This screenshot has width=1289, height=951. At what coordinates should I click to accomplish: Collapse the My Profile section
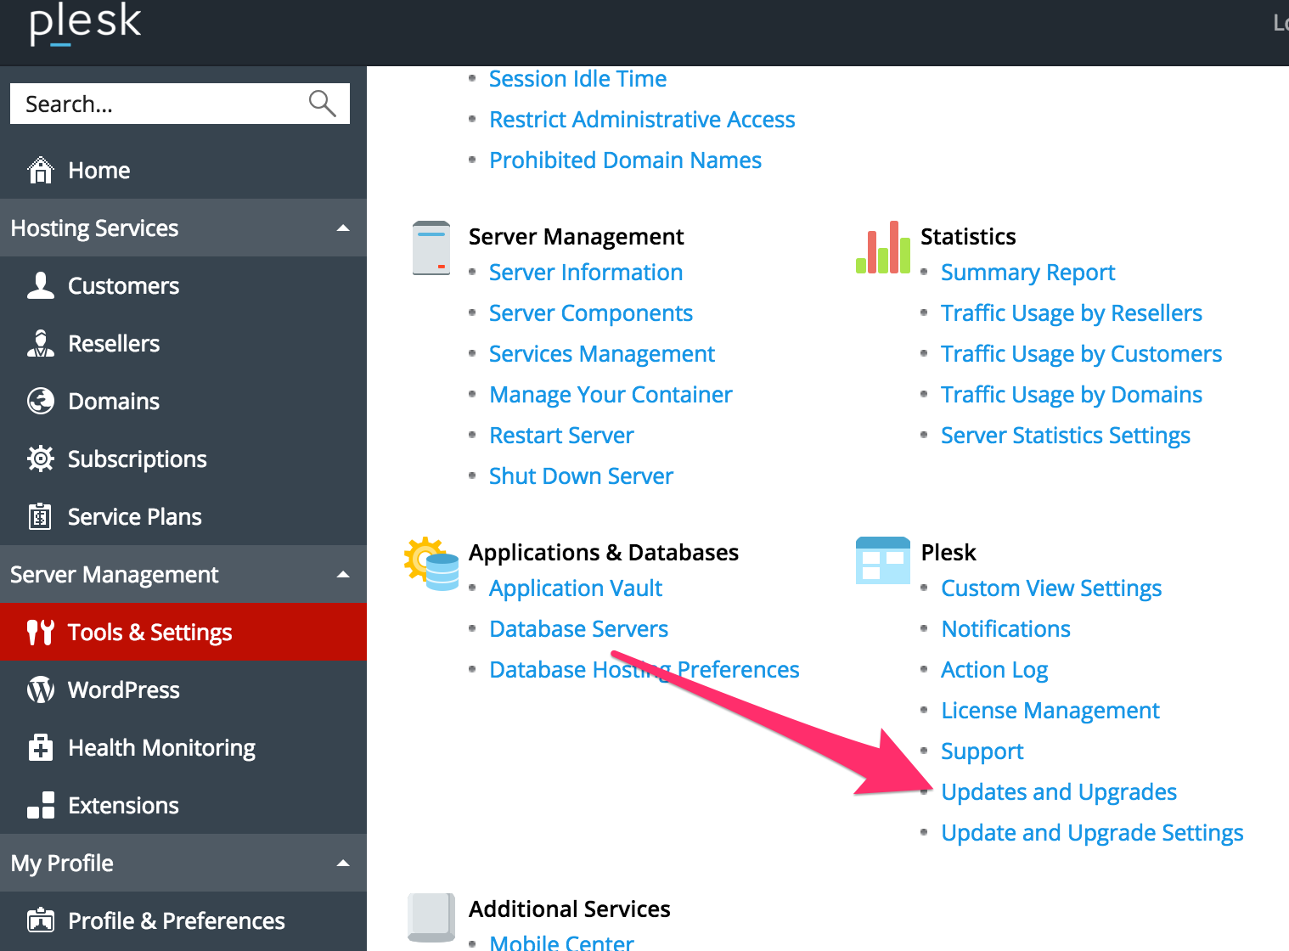pyautogui.click(x=343, y=863)
